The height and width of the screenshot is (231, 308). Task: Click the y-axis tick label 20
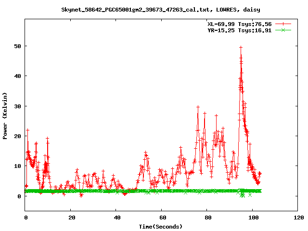[17, 136]
